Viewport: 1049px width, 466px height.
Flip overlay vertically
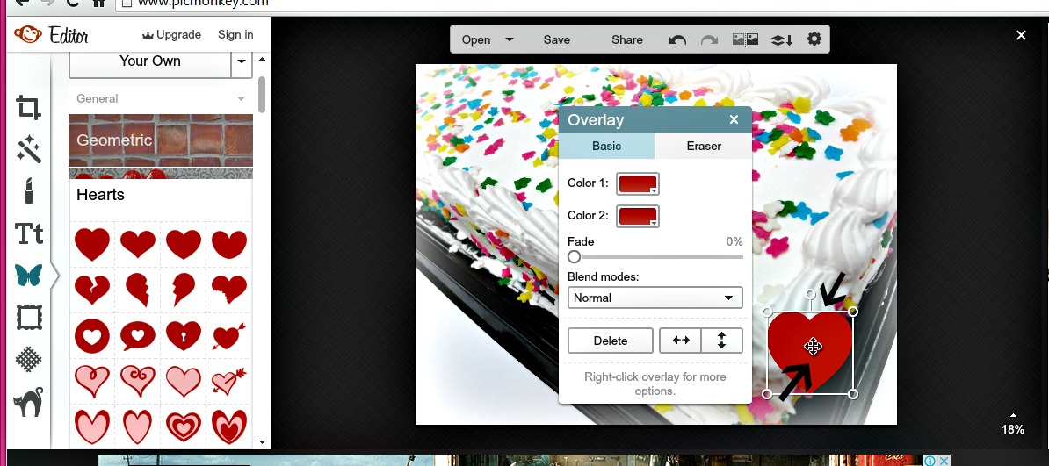[x=721, y=341]
